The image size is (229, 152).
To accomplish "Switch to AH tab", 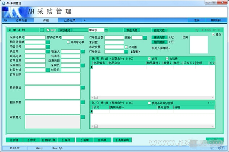I will [5, 20].
